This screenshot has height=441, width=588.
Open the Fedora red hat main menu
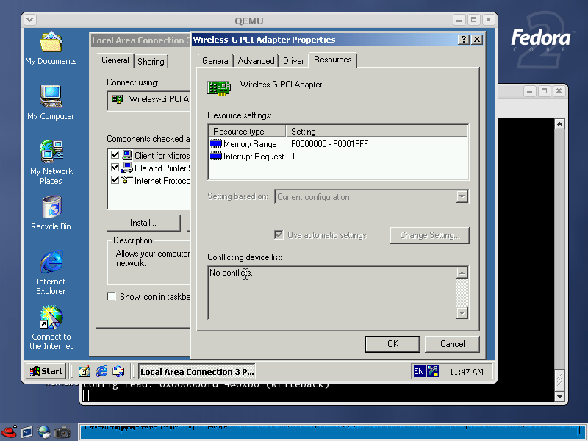pos(9,432)
